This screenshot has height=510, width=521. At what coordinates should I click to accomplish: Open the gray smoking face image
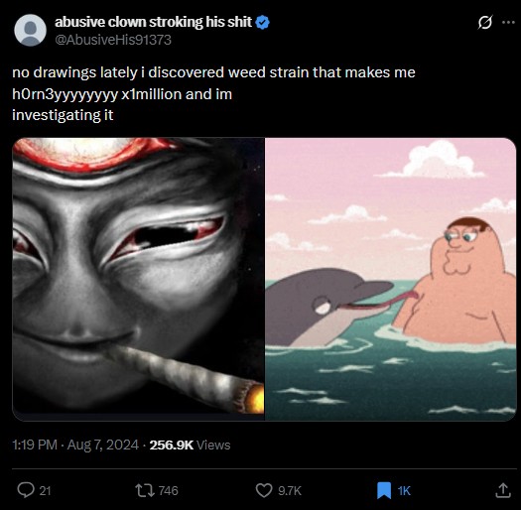tap(138, 279)
